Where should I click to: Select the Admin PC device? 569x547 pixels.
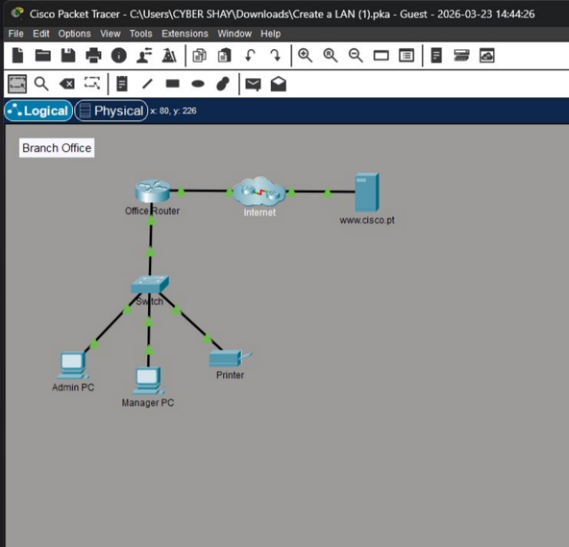74,365
